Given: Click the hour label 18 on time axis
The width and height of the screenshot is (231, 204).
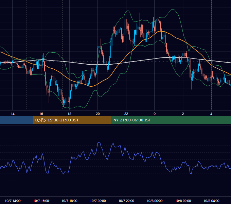Looking at the screenshot, I should click(x=69, y=114).
